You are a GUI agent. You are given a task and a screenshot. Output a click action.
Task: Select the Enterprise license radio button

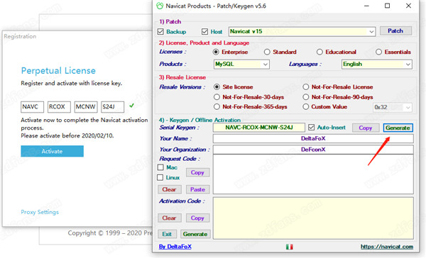click(216, 52)
